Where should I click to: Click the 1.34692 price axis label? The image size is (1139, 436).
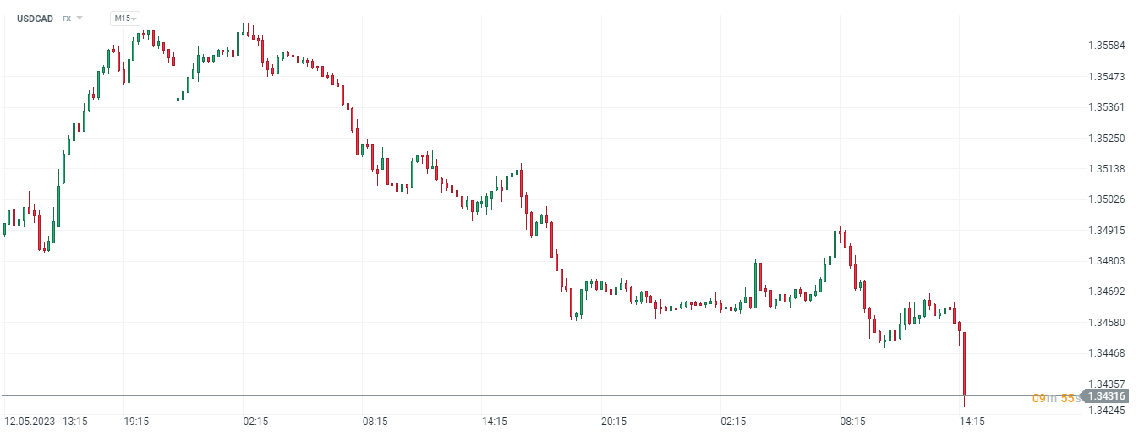tap(1106, 292)
